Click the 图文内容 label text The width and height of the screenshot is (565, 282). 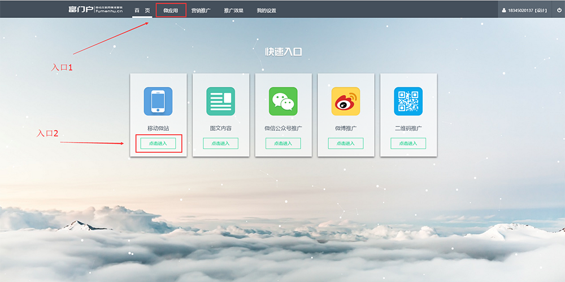220,128
